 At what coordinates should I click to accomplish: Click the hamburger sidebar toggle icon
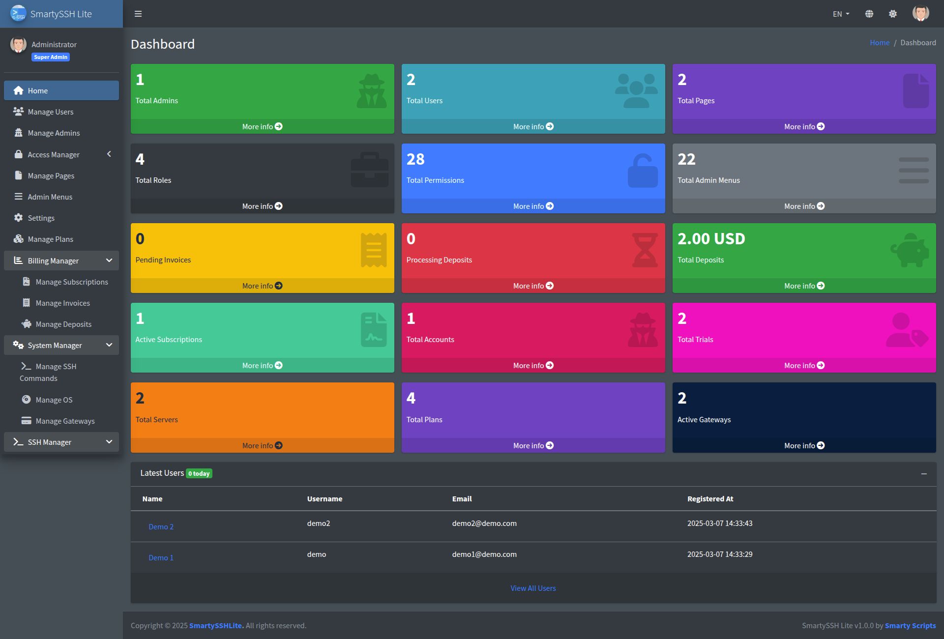138,14
